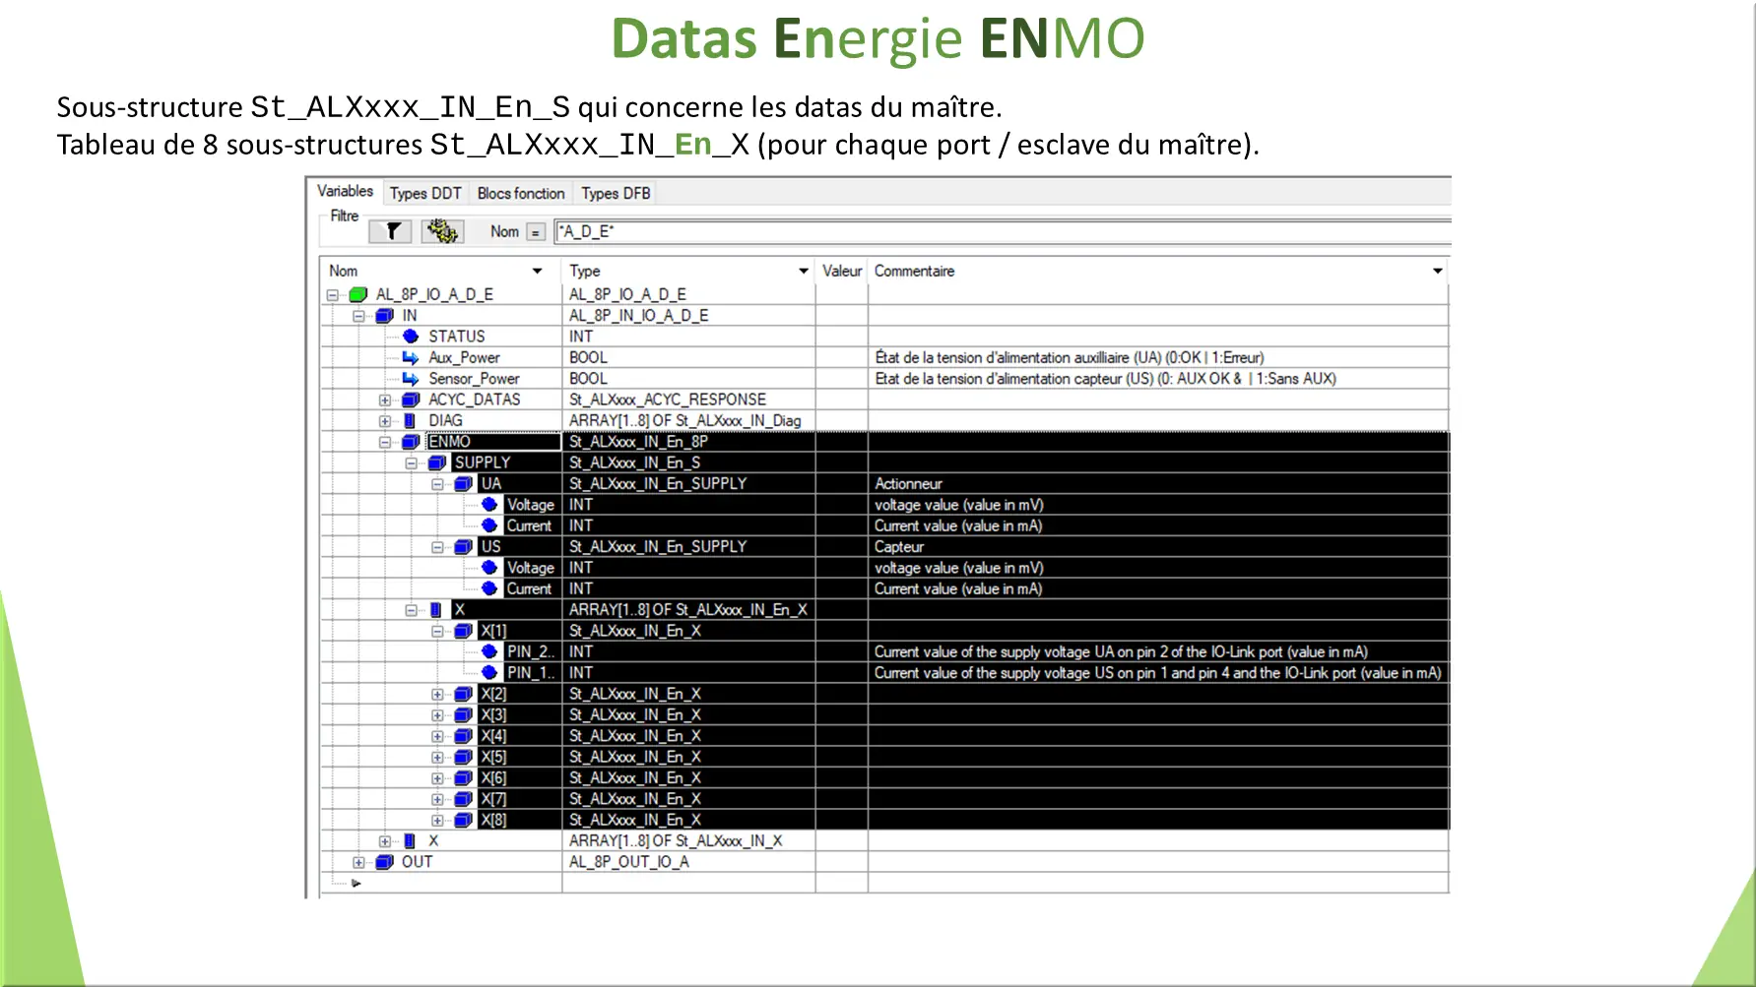This screenshot has height=987, width=1756.
Task: Click the Valeur column header
Action: tap(842, 271)
